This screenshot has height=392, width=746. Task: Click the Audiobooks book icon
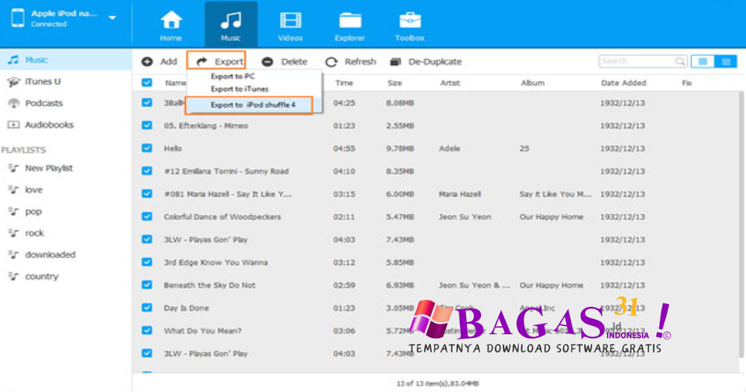tap(13, 125)
